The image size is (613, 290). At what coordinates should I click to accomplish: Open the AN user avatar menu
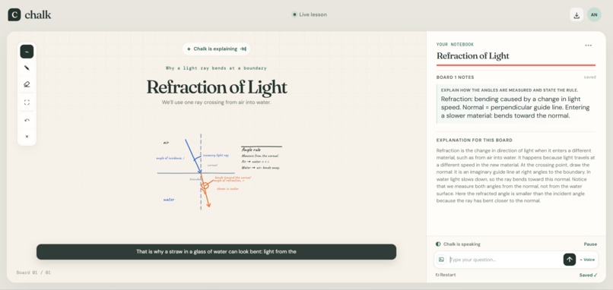(x=594, y=15)
